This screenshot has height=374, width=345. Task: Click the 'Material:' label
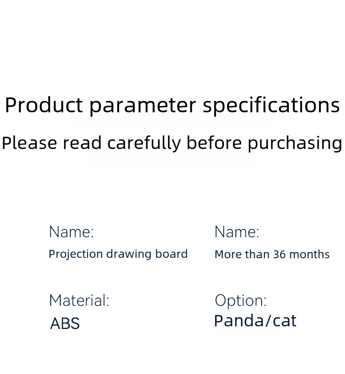click(79, 300)
